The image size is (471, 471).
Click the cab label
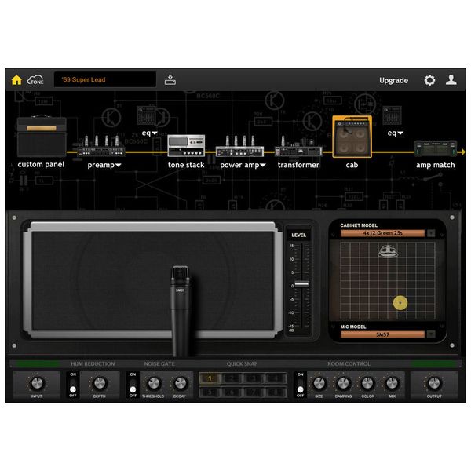point(352,165)
